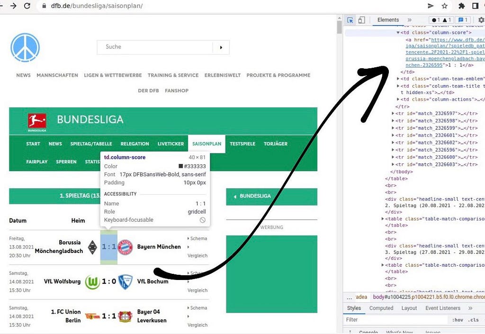Open the 1:0 Wolfsburg vs Bochum score
Image resolution: width=485 pixels, height=334 pixels.
(109, 281)
